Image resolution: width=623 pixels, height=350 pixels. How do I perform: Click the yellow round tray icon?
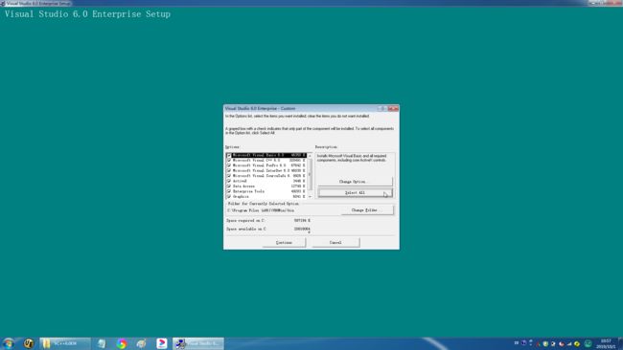[x=577, y=343]
